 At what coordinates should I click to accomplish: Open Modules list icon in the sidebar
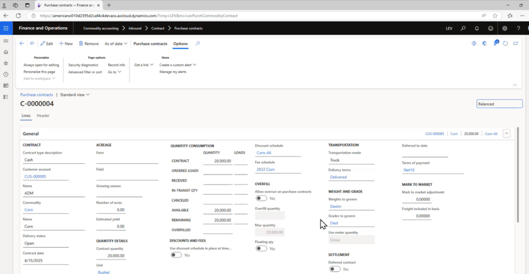coord(6,97)
